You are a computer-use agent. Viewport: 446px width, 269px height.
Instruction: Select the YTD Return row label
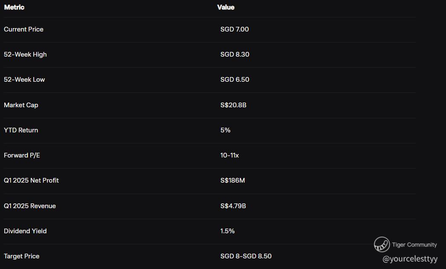click(21, 130)
